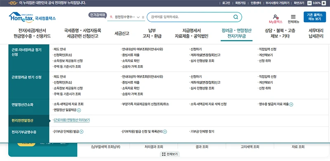The image size is (330, 161).
Task: Pause the popular search ticker
Action: coord(143,17)
